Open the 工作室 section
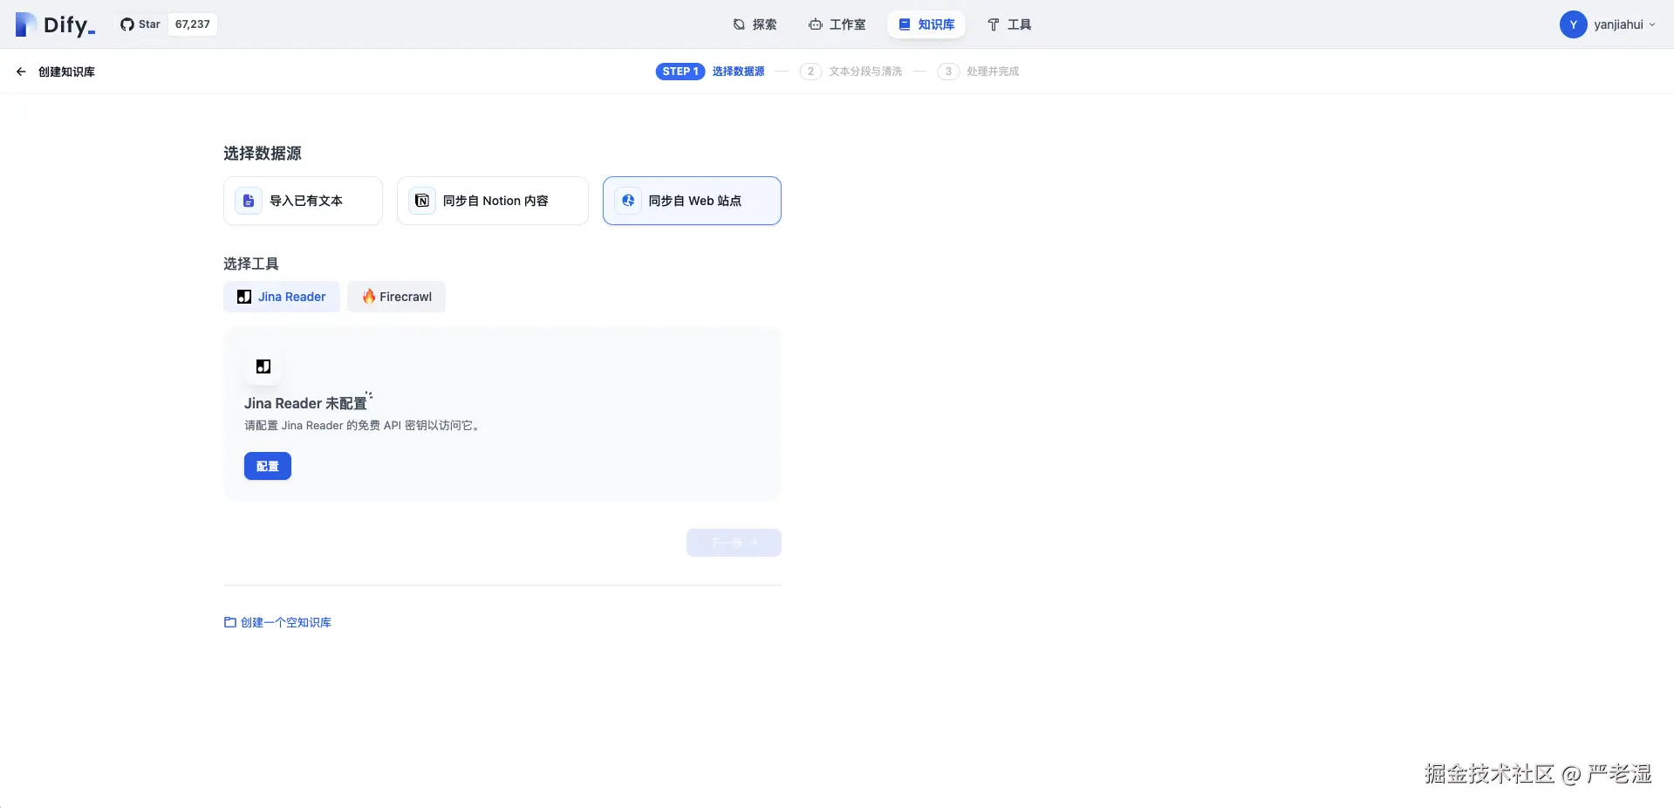This screenshot has width=1674, height=808. point(837,24)
